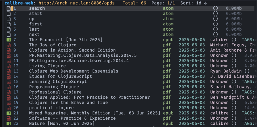Screen dimensions: 257x127
Task: Select Software -- Practice & Experience entry
Action: click(x=72, y=118)
